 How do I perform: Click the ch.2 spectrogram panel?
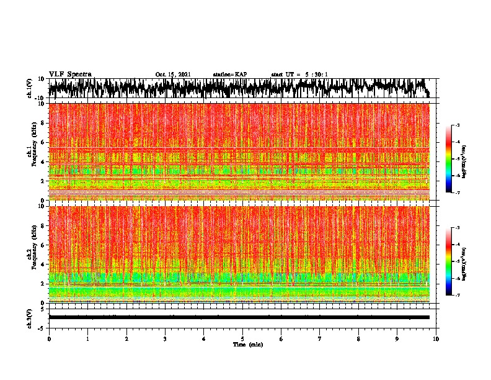point(239,255)
